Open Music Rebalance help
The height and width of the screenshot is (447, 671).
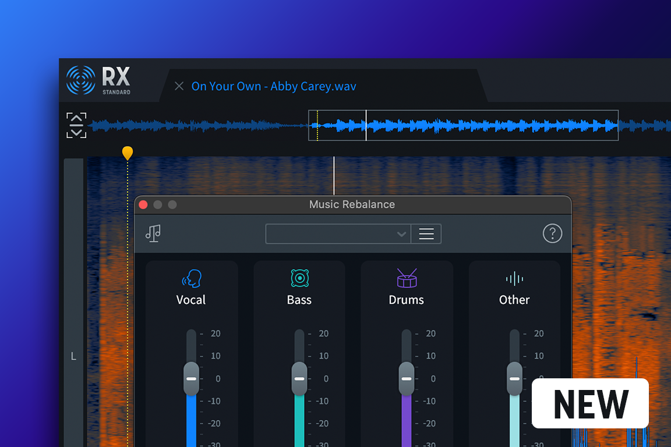552,233
